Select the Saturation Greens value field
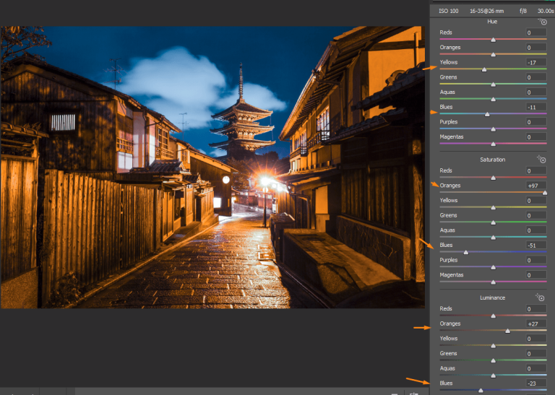This screenshot has width=555, height=395. (536, 215)
